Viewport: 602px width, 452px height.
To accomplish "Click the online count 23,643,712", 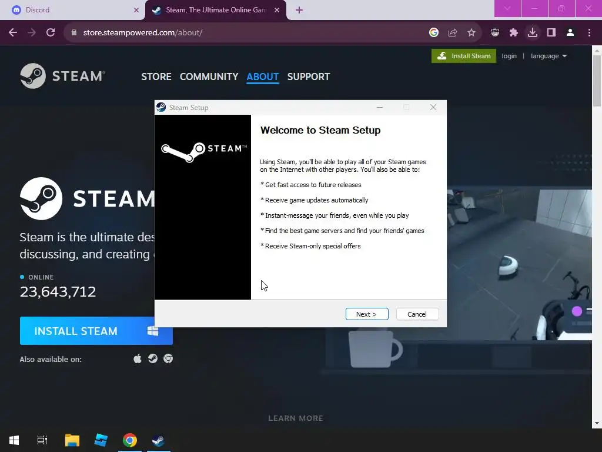I will pyautogui.click(x=58, y=292).
